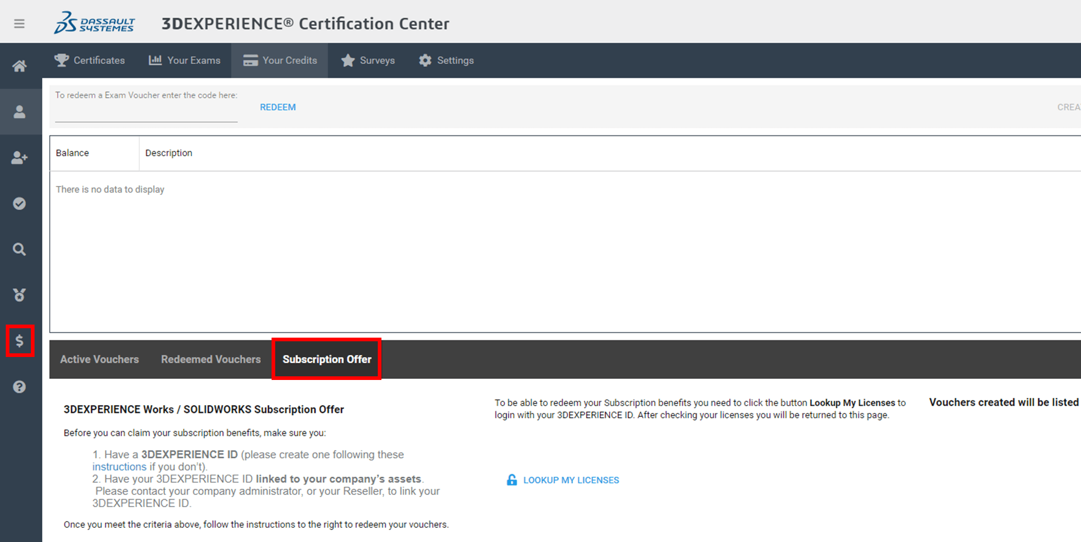Click the help question mark icon
This screenshot has width=1081, height=542.
pyautogui.click(x=19, y=387)
